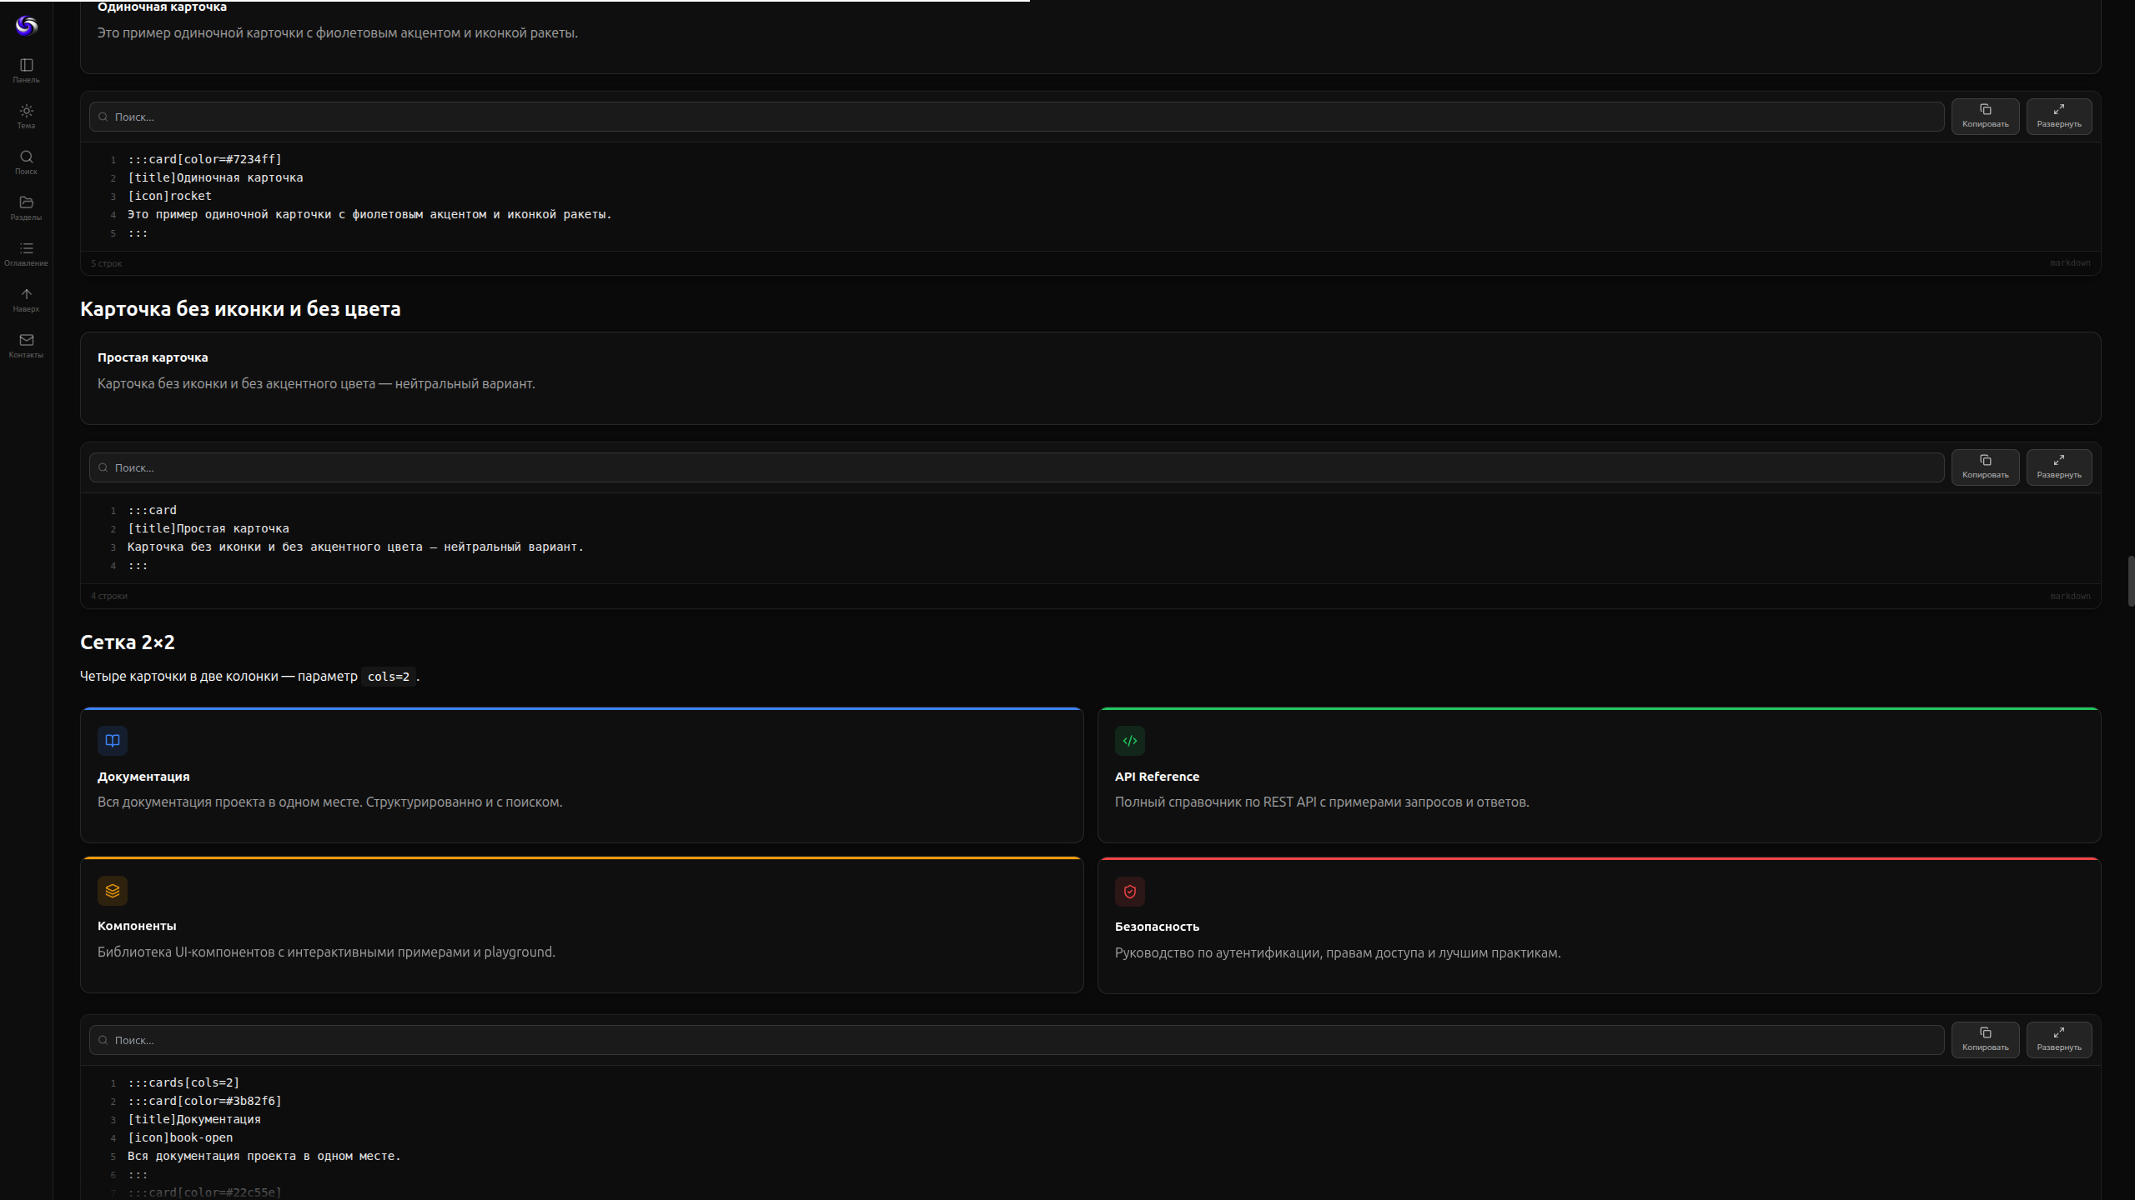Click the code icon on API Reference card
2135x1200 pixels.
click(1130, 740)
